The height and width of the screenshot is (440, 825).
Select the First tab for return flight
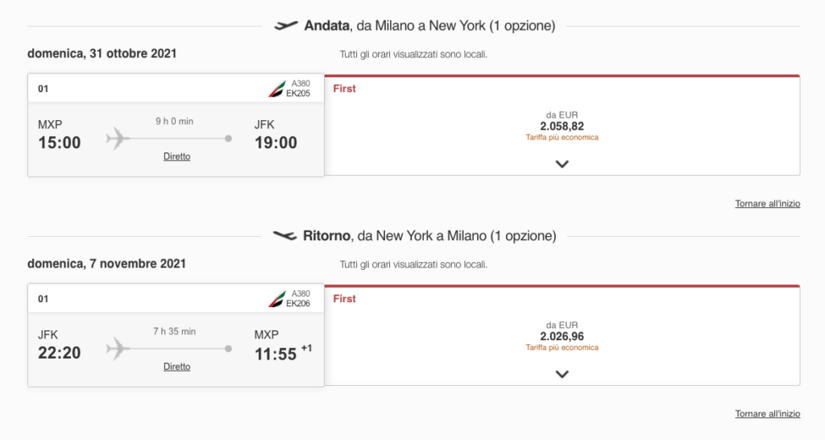pyautogui.click(x=344, y=298)
